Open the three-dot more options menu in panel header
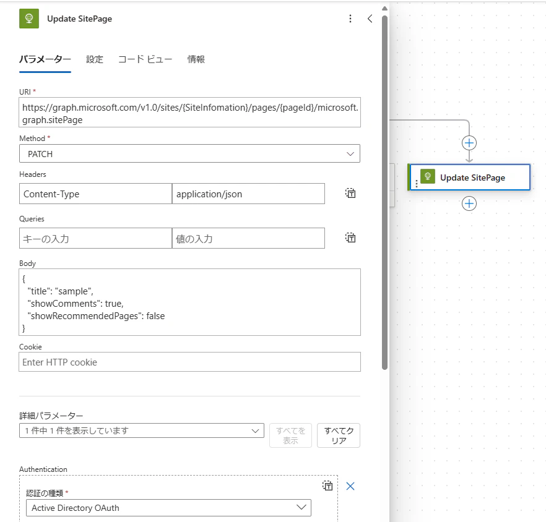Viewport: 546px width, 522px height. pos(350,19)
